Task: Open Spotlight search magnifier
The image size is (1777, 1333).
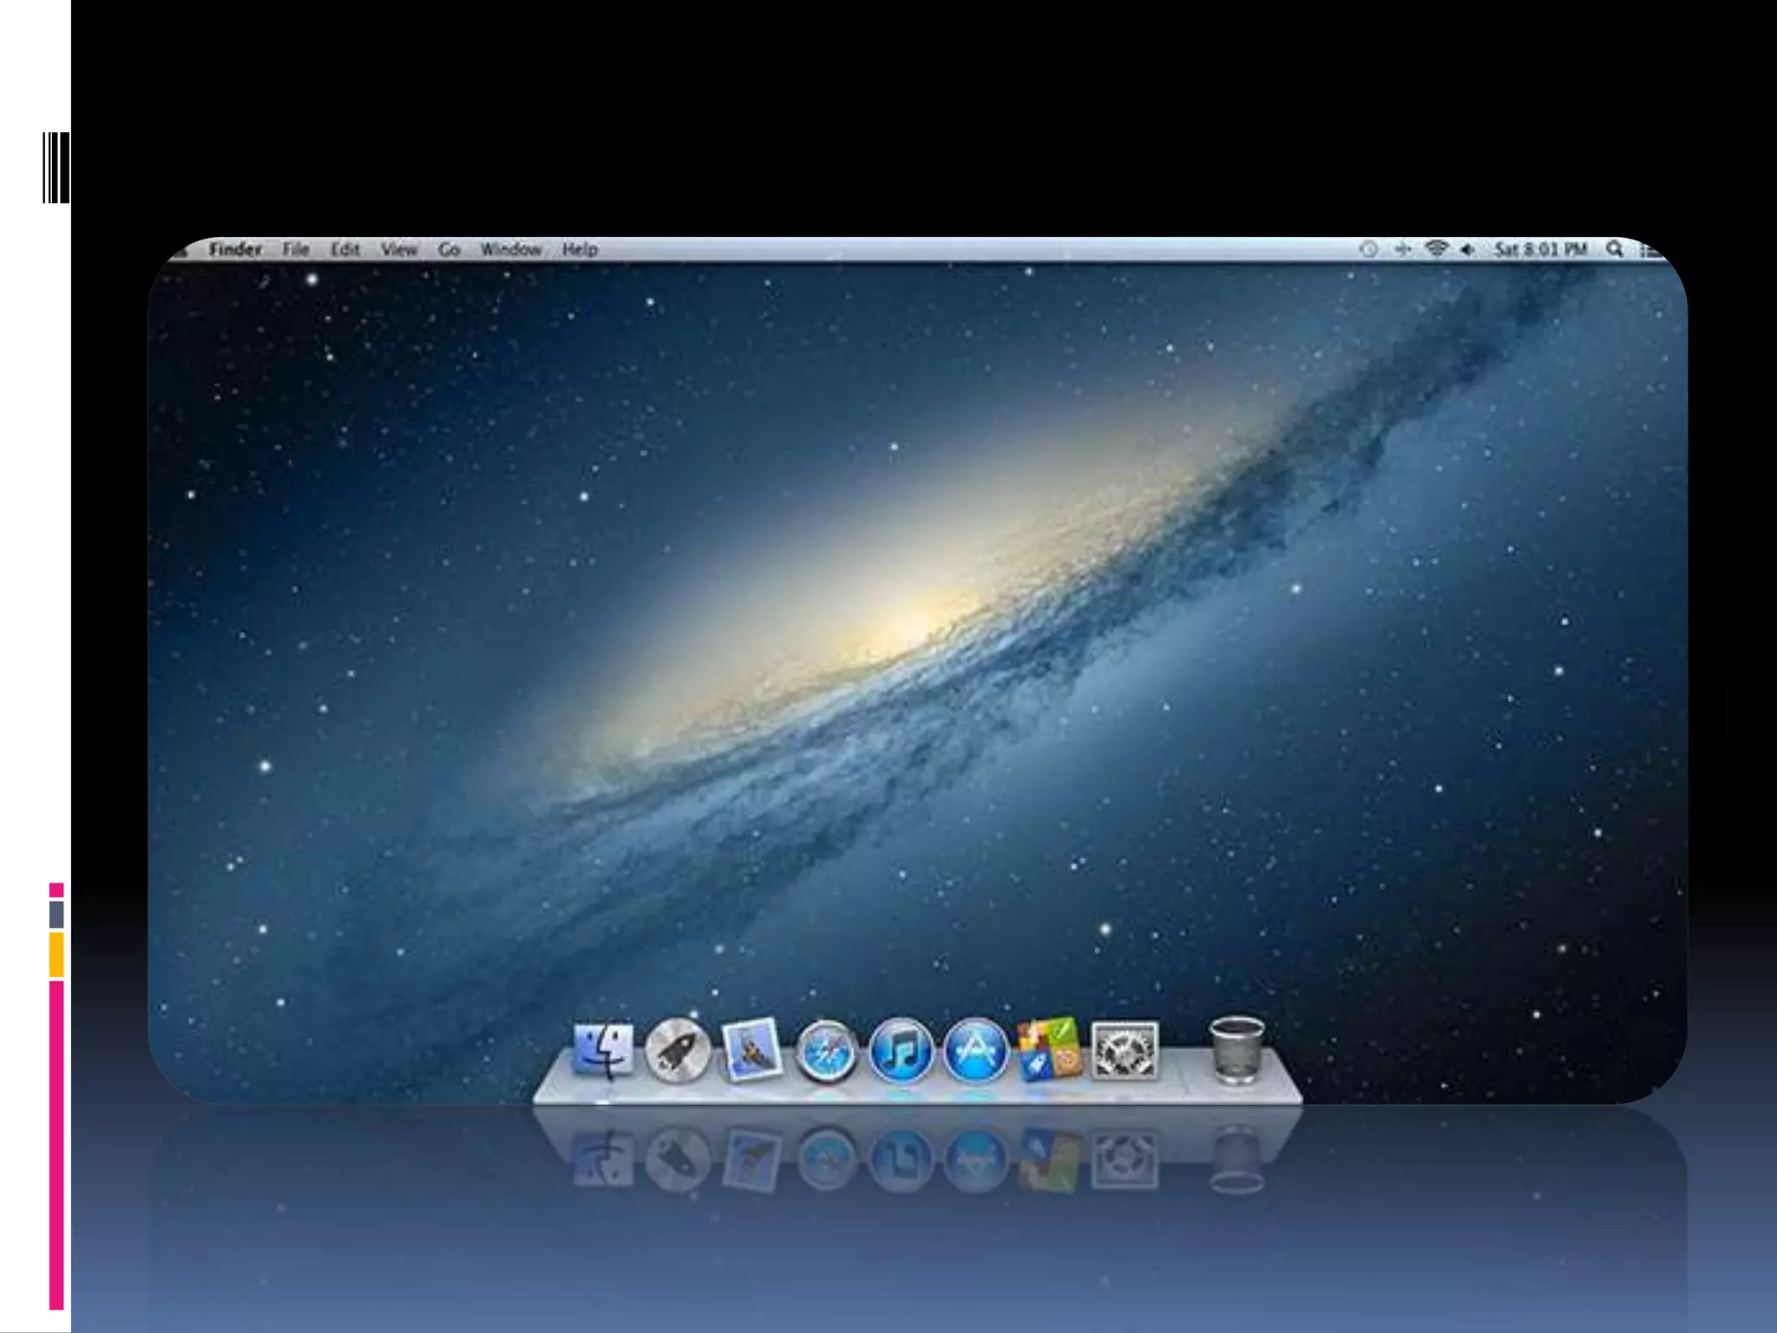Action: click(x=1614, y=249)
